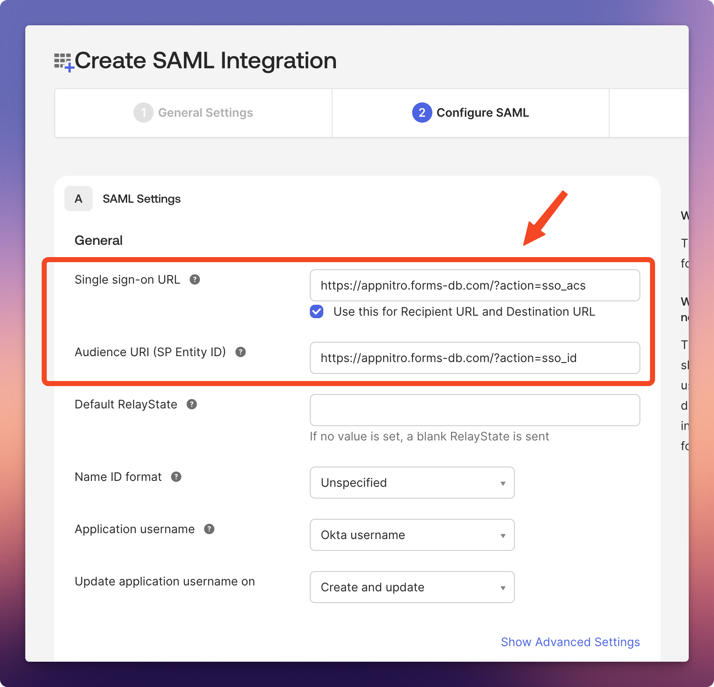This screenshot has width=714, height=687.
Task: Uncheck Use this for Recipient URL checkbox
Action: pos(317,311)
